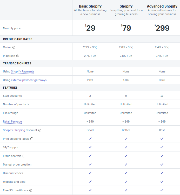The image size is (180, 195).
Task: Click the Number of products row label
Action: click(16, 104)
